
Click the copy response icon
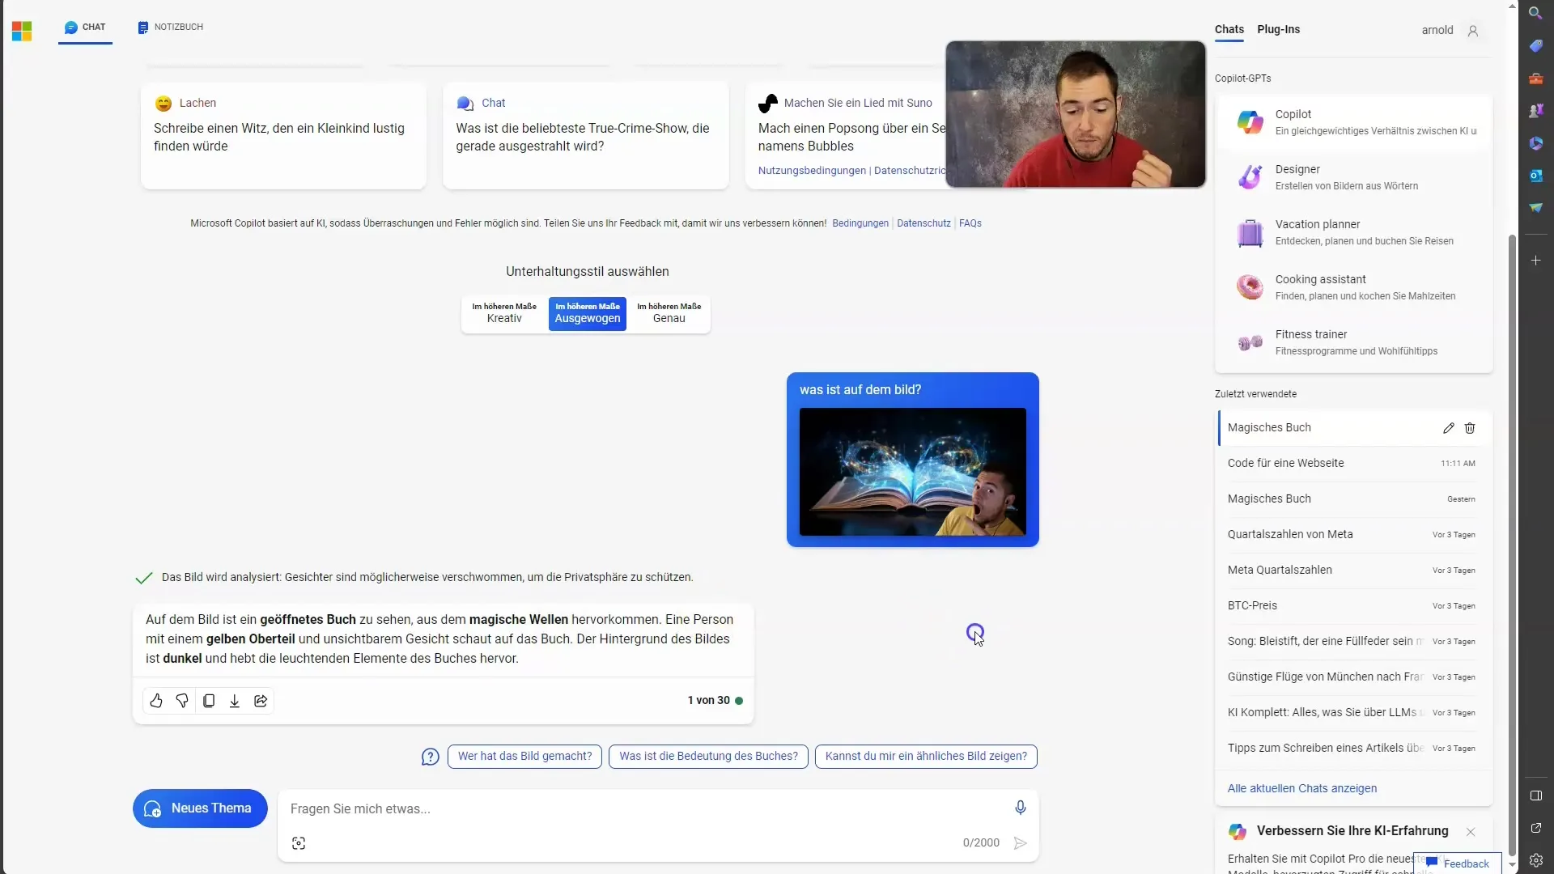[208, 700]
